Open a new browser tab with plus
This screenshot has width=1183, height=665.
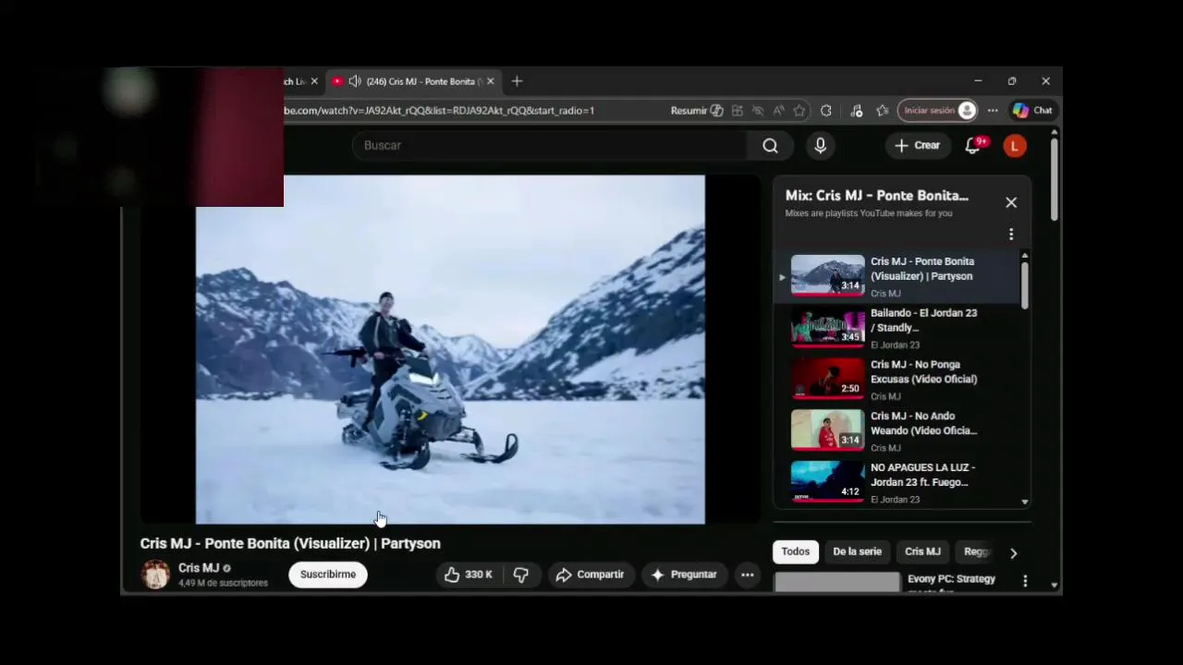coord(517,81)
